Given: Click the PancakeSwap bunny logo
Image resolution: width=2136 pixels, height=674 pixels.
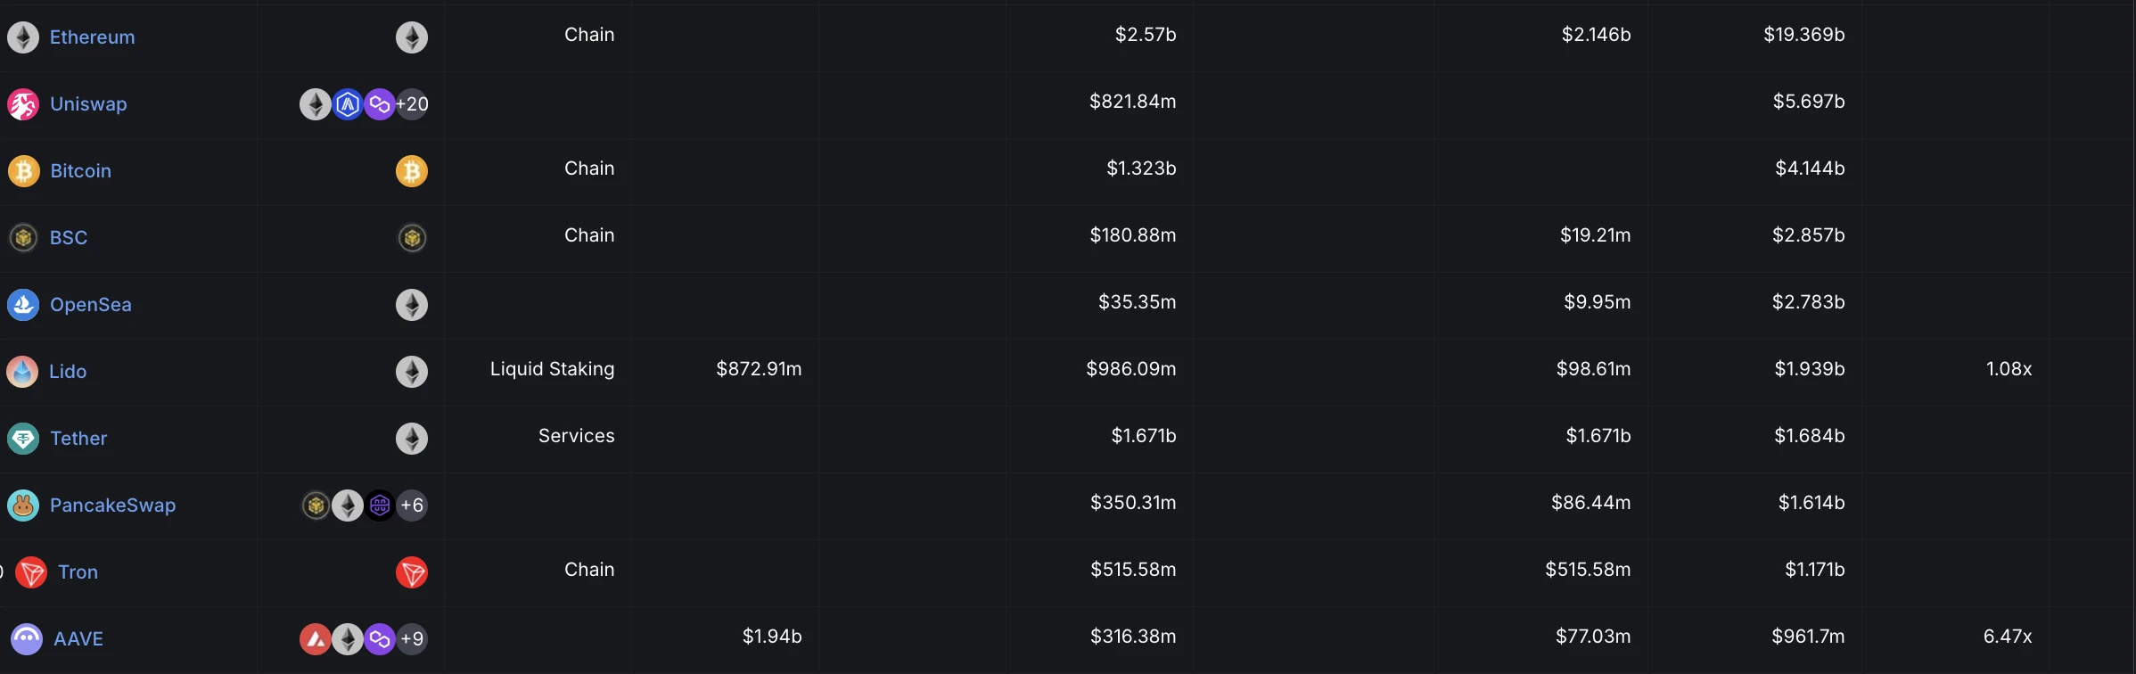Looking at the screenshot, I should point(23,505).
